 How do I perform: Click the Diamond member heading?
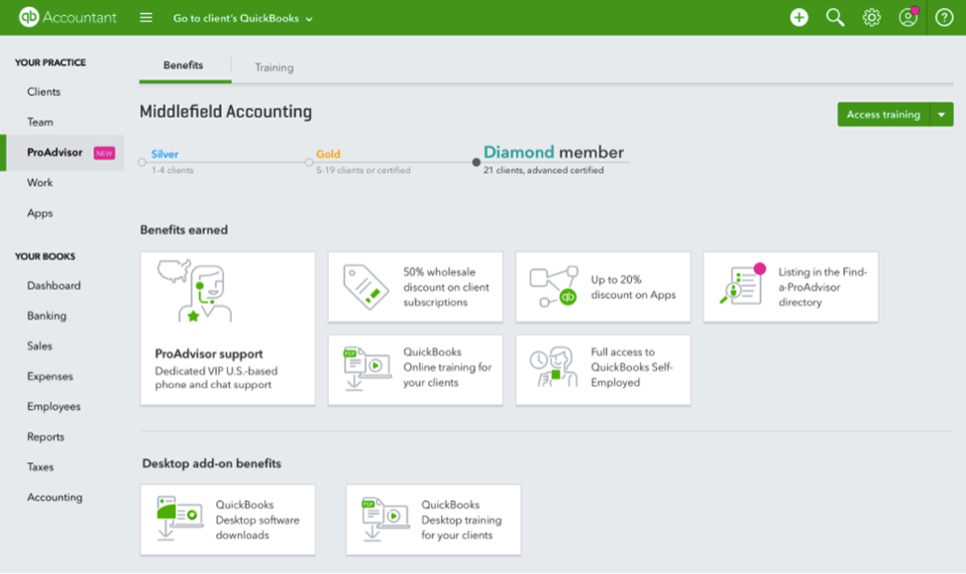coord(553,152)
